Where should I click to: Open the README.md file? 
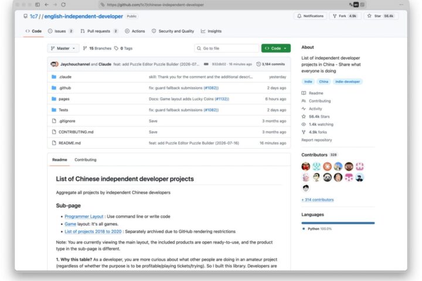pyautogui.click(x=70, y=143)
